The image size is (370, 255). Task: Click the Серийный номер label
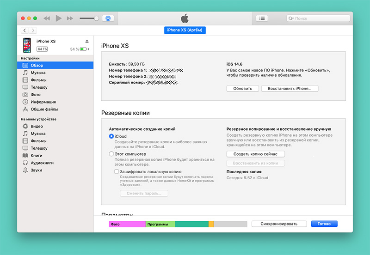pyautogui.click(x=127, y=83)
